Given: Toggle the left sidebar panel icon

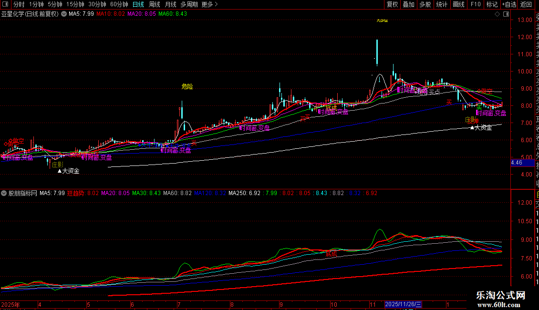Looking at the screenshot, I should (6, 4).
